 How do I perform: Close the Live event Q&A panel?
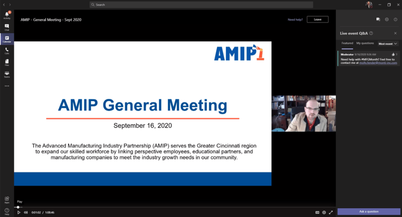pos(395,33)
